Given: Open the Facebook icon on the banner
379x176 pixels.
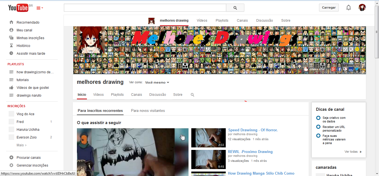Looking at the screenshot, I should [339, 69].
